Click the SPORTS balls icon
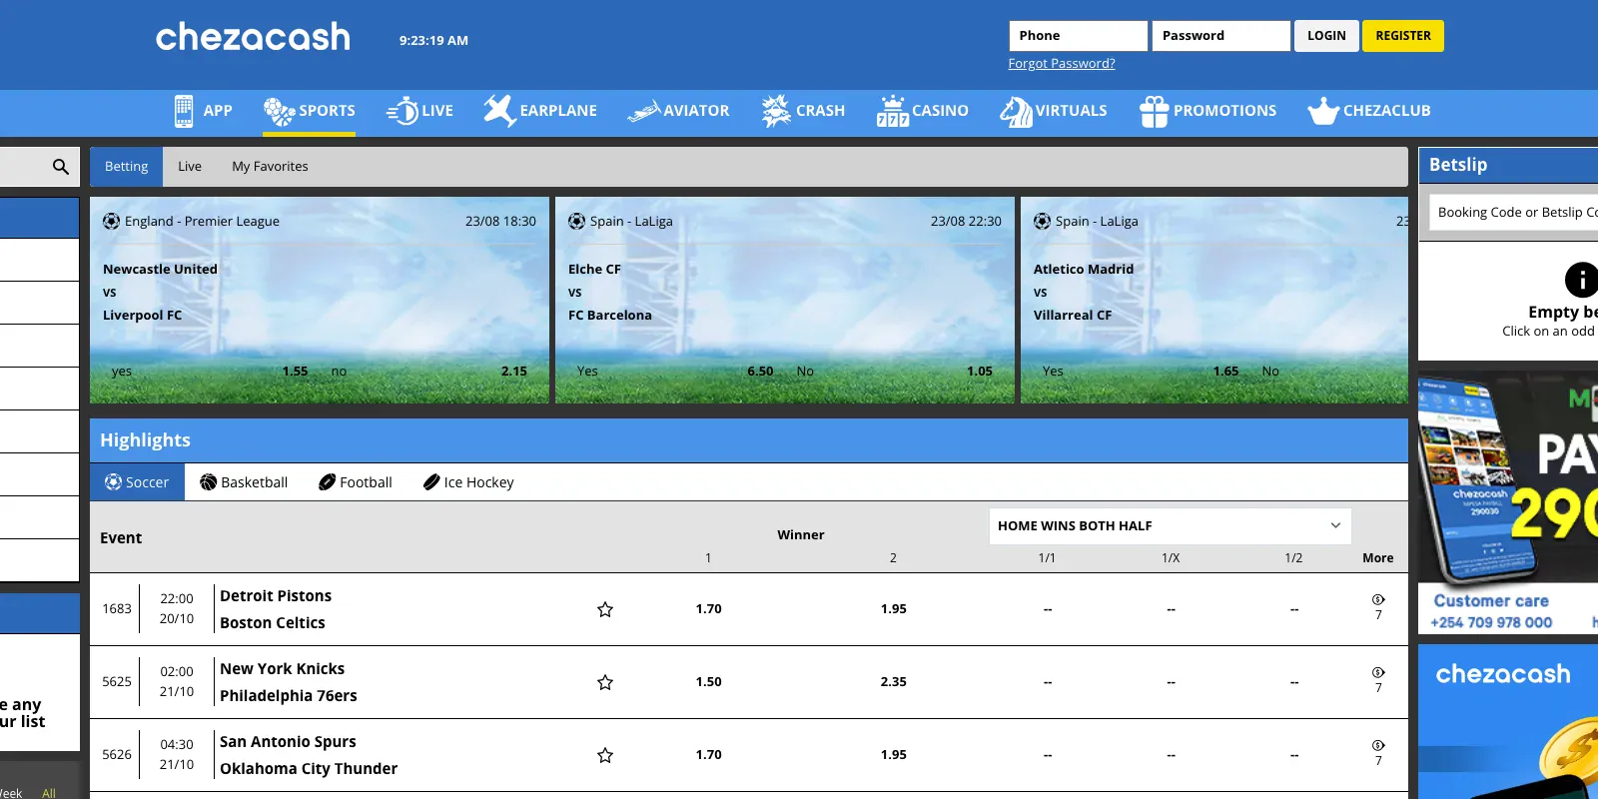 point(279,111)
